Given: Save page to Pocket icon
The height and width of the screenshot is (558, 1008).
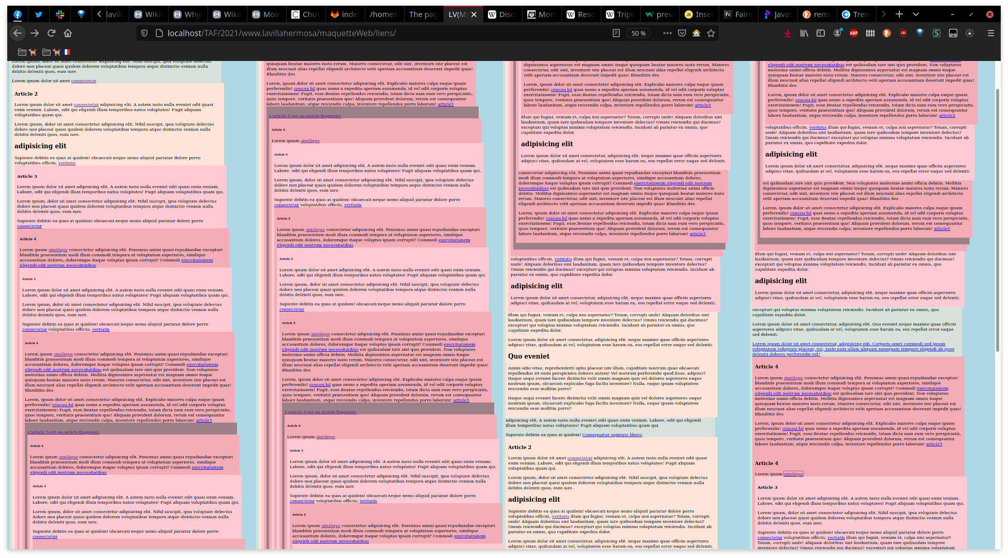Looking at the screenshot, I should click(x=682, y=33).
